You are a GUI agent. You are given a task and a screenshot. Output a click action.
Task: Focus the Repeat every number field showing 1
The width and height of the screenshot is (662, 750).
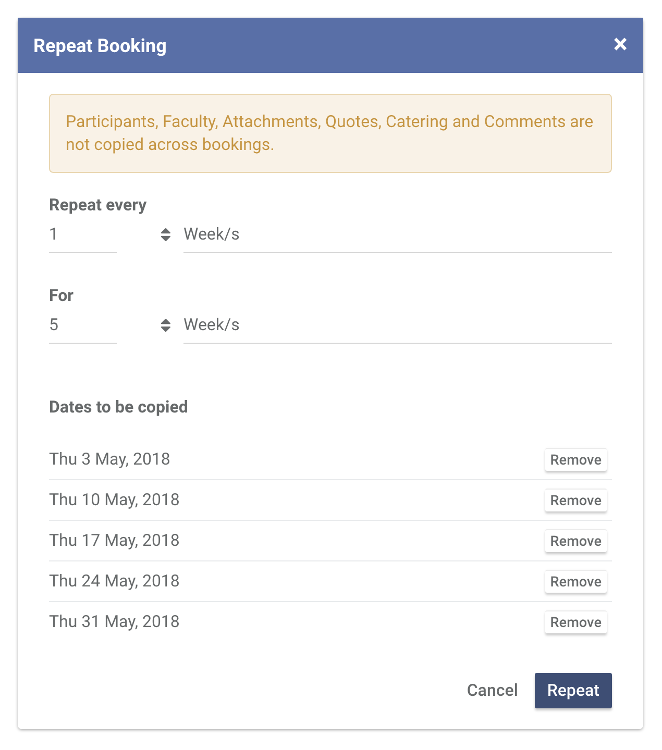(83, 235)
